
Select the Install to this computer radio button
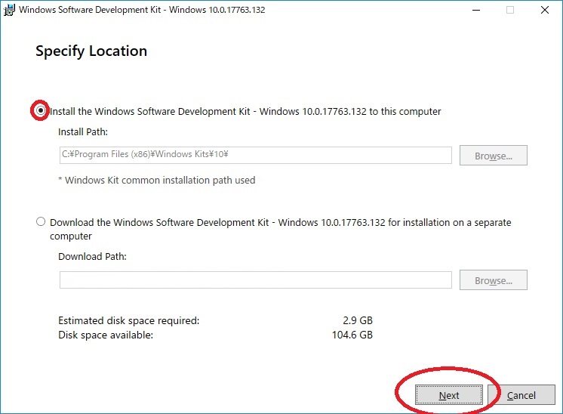pos(41,110)
